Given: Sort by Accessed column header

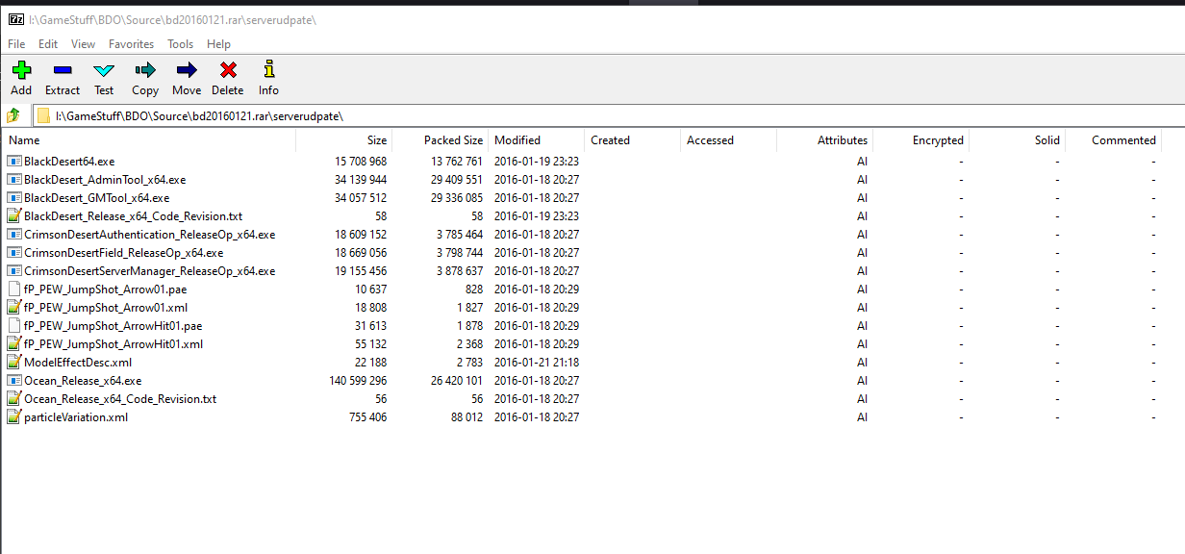Looking at the screenshot, I should coord(729,140).
